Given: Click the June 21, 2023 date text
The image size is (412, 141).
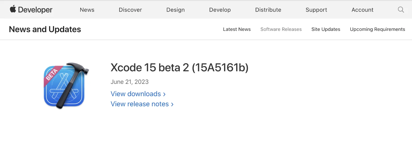Looking at the screenshot, I should click(x=130, y=82).
